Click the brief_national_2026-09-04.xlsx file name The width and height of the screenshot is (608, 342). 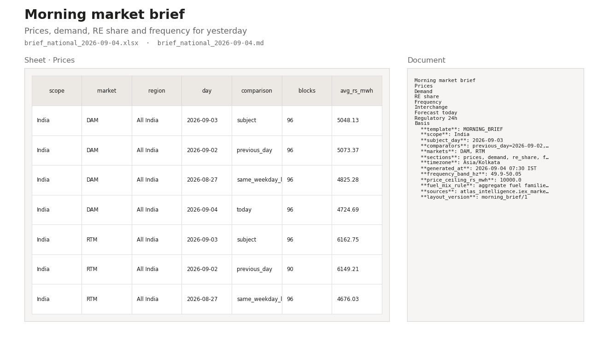click(82, 43)
